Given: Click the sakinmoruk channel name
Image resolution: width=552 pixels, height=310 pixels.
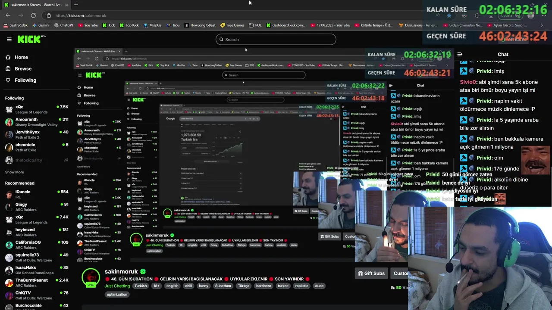Looking at the screenshot, I should pos(121,272).
